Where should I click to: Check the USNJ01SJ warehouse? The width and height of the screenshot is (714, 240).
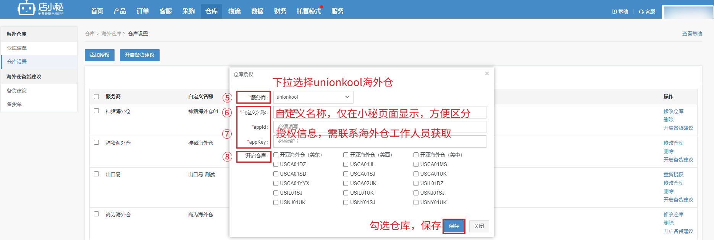pyautogui.click(x=416, y=193)
